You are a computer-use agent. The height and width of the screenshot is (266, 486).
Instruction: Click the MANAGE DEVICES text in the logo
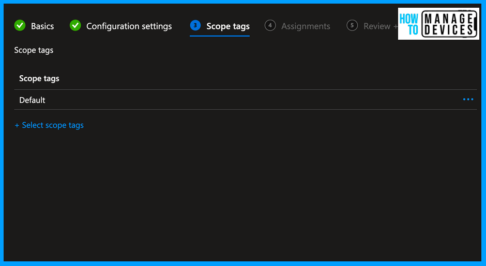pyautogui.click(x=448, y=24)
